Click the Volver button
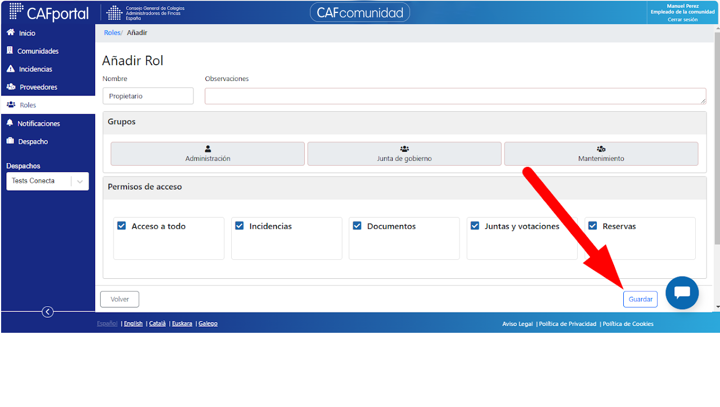Screen dimensions: 720x407 [x=120, y=299]
